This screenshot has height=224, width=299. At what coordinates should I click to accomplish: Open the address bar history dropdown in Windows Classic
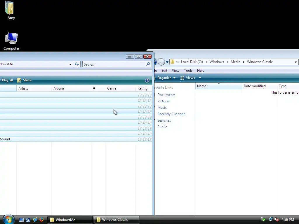point(295,62)
